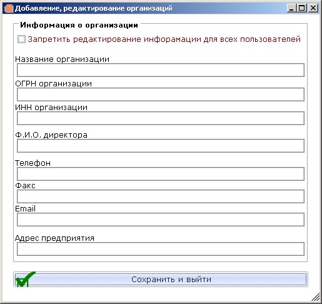This screenshot has width=322, height=304.
Task: Focus the Телефон input field
Action: tap(161, 174)
